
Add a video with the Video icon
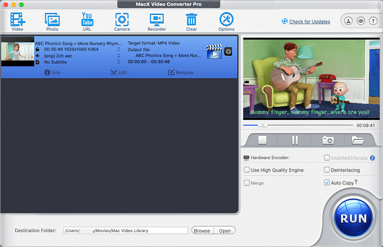pos(17,22)
